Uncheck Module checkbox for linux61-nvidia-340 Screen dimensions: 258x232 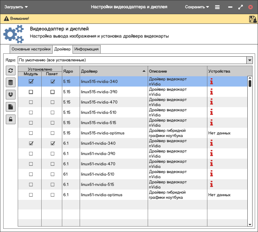(x=31, y=144)
